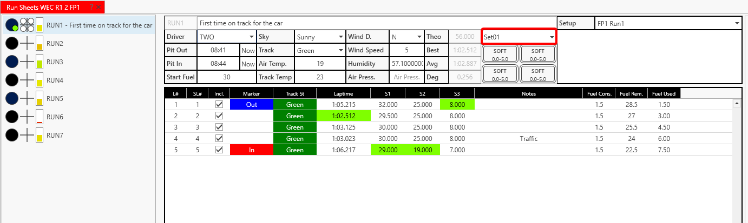This screenshot has height=223, width=748.
Task: Click the red In marker cell on lap 5
Action: click(x=252, y=150)
